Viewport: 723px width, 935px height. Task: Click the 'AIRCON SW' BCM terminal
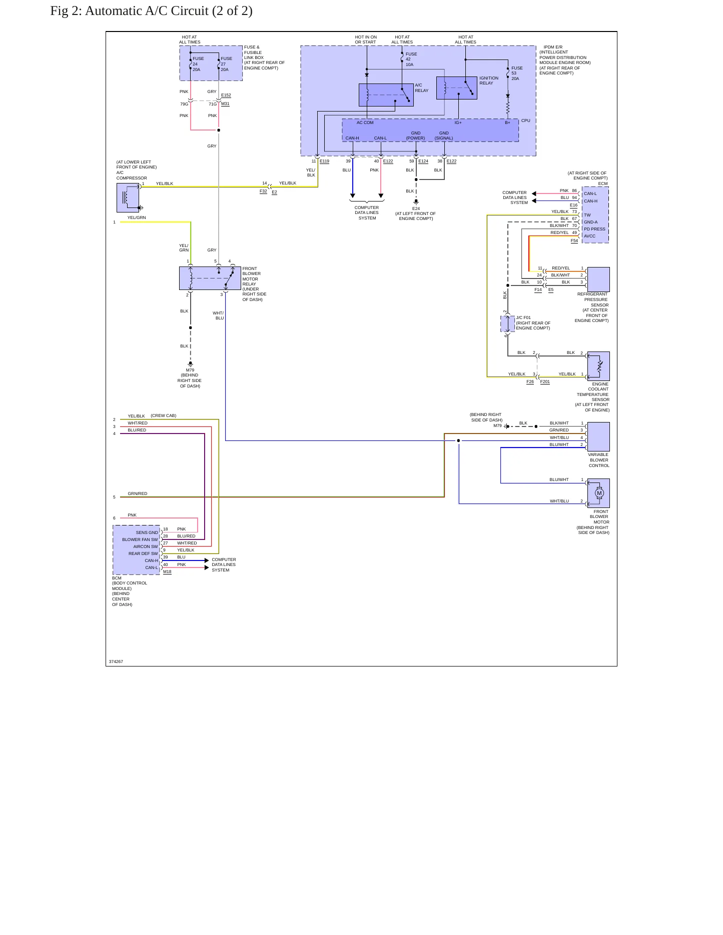pyautogui.click(x=145, y=546)
